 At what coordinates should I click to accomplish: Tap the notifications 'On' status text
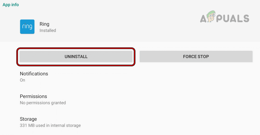click(22, 80)
